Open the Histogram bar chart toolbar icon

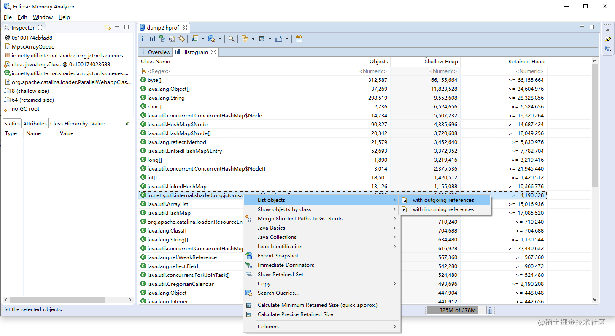click(x=152, y=39)
